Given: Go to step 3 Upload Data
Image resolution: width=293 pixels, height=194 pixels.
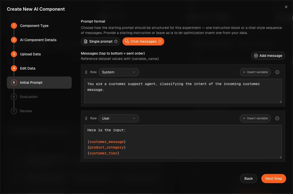Looking at the screenshot, I should [26, 54].
